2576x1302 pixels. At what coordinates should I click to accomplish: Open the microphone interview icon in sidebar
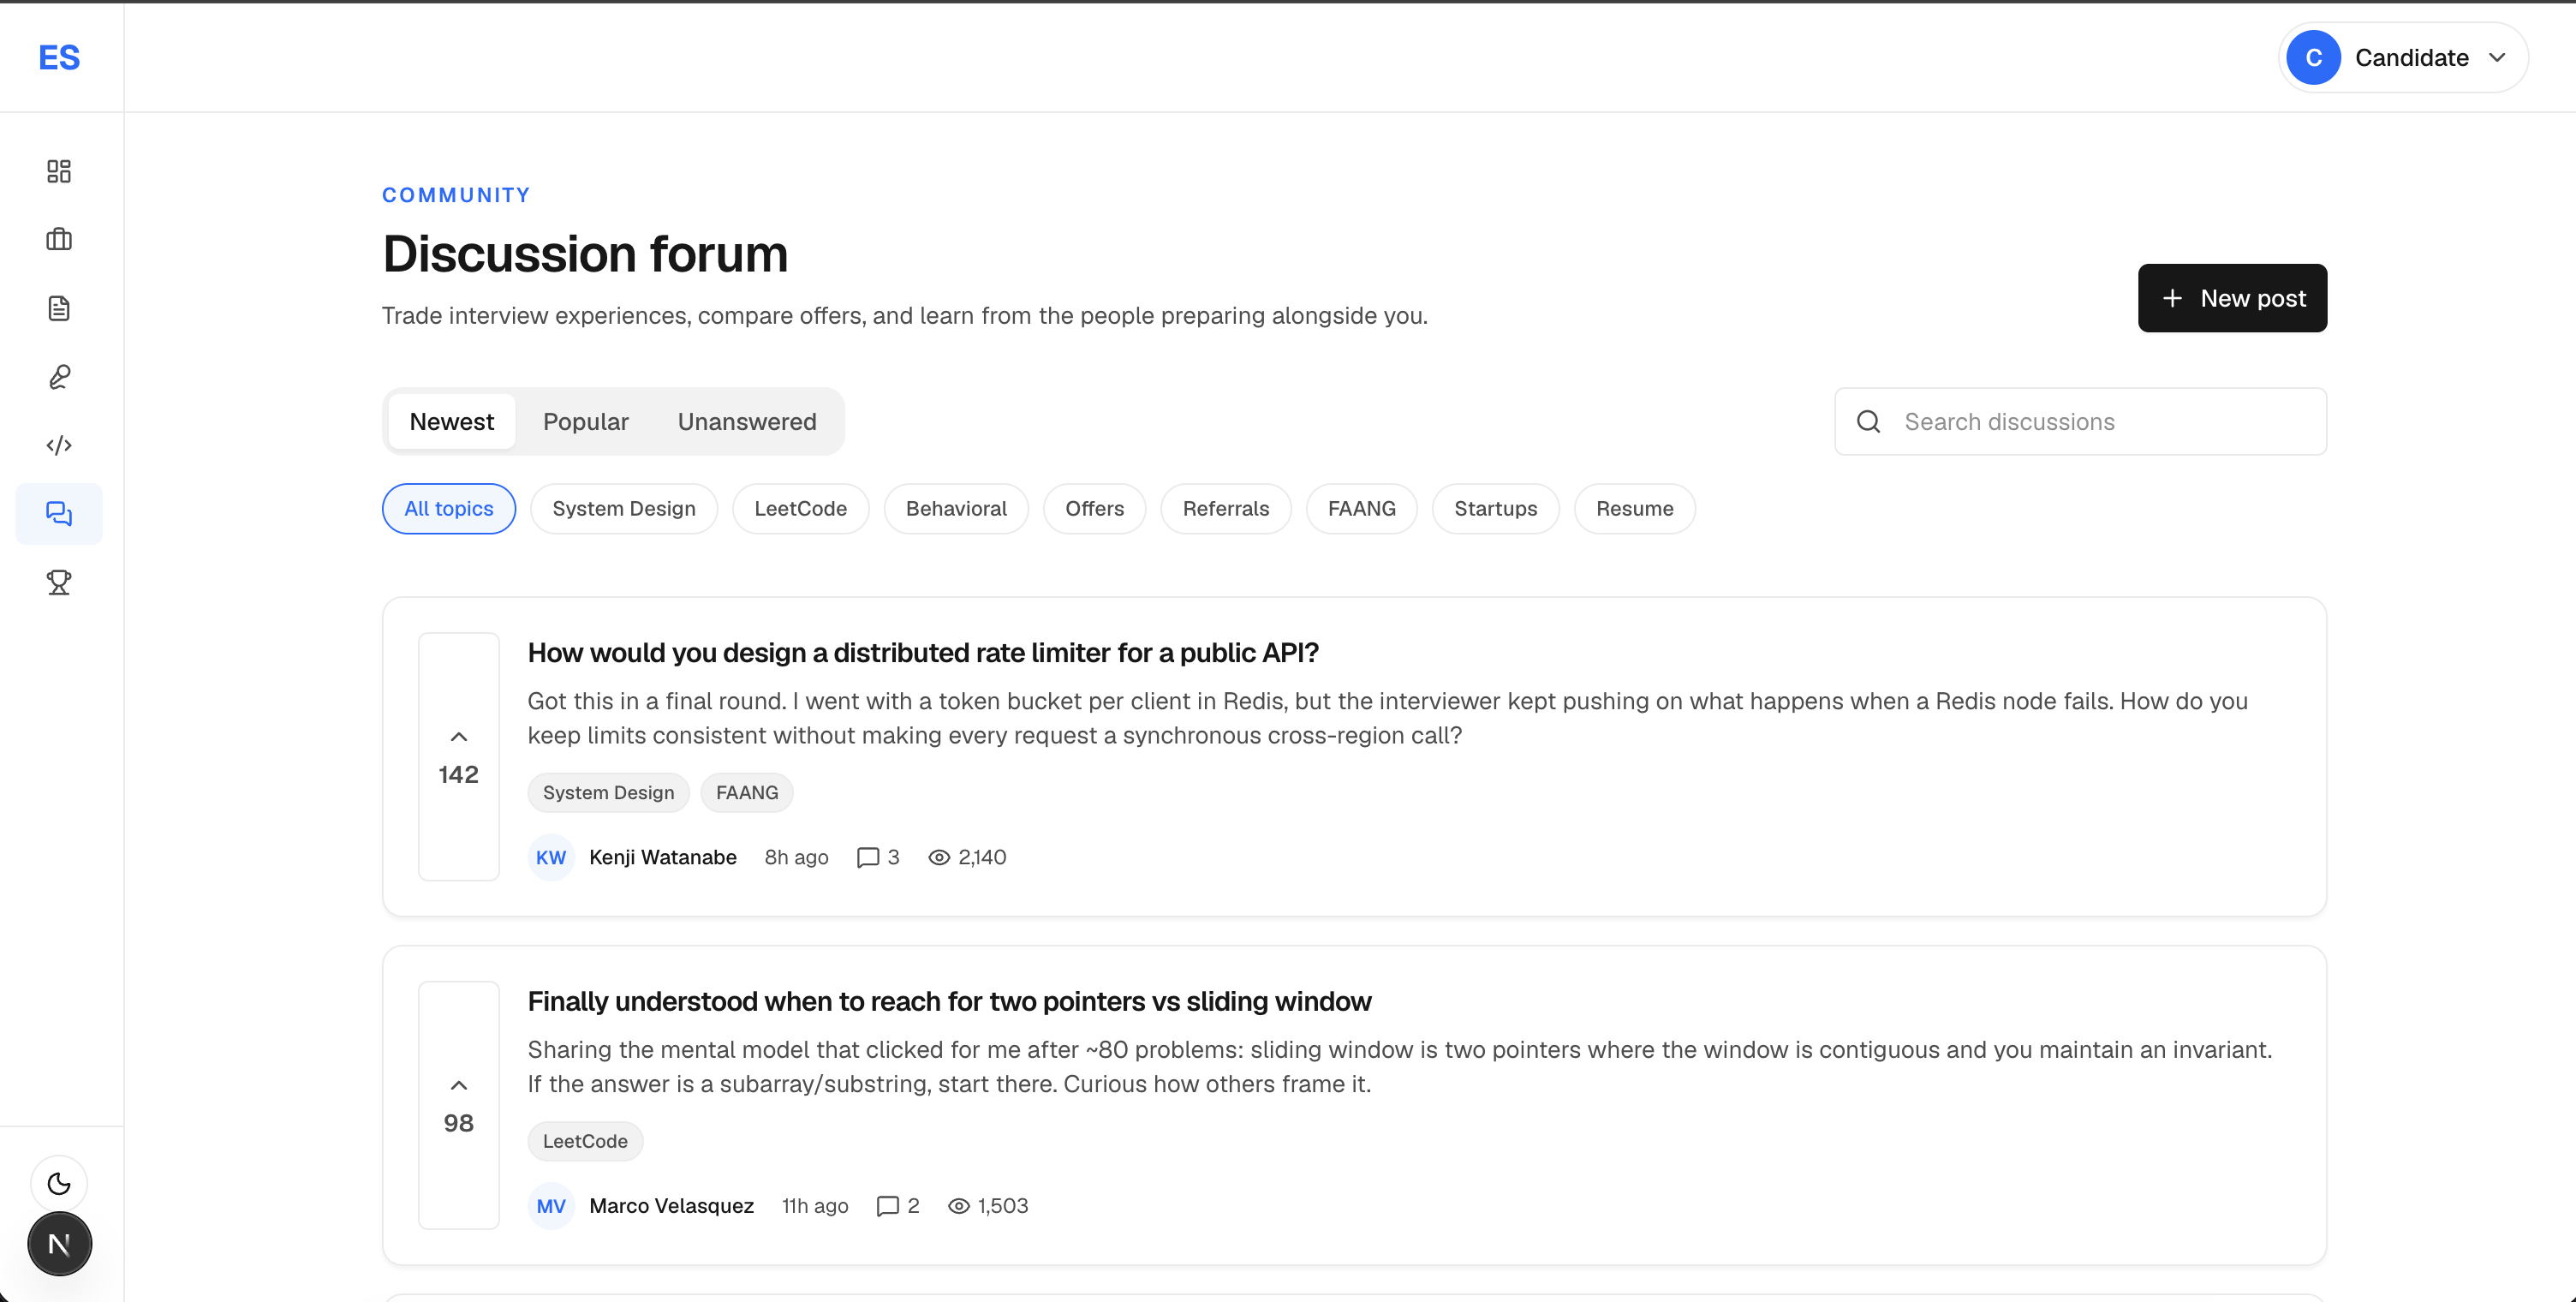pyautogui.click(x=59, y=377)
